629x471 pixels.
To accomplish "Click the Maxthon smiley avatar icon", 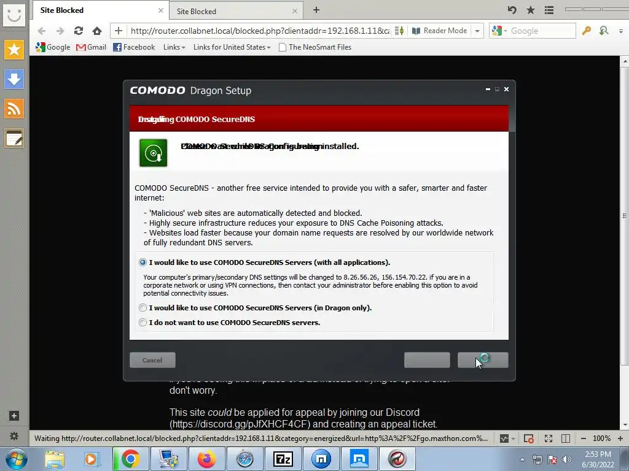I will [14, 15].
